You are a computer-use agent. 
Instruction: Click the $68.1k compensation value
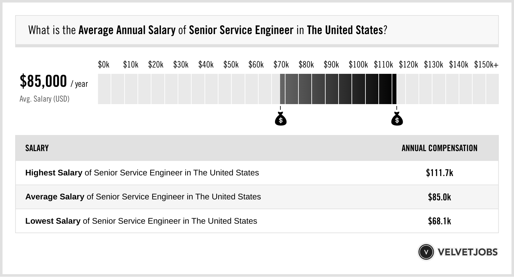(439, 221)
